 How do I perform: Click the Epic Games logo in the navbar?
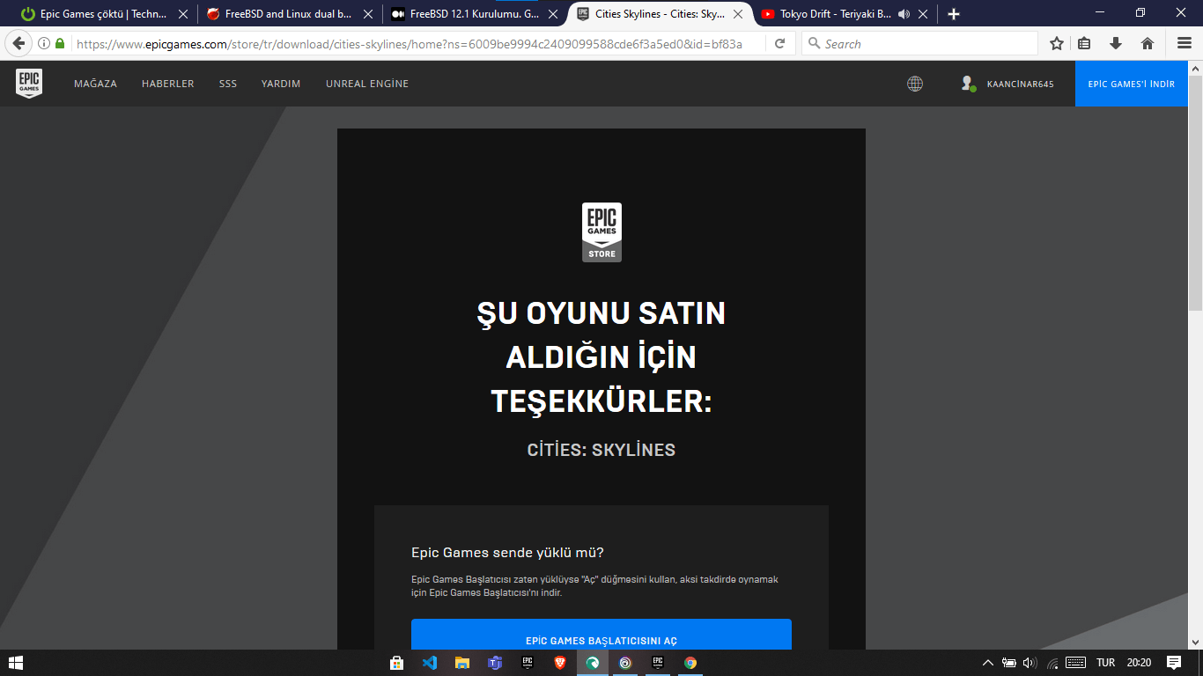pyautogui.click(x=29, y=84)
